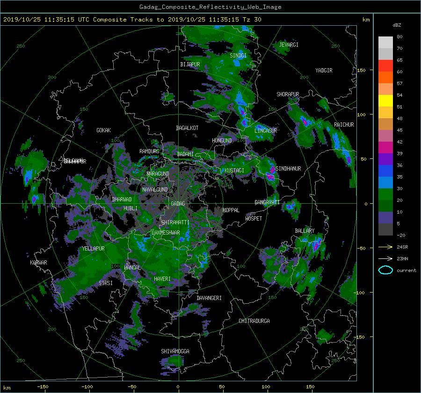Click the RAICHUR city label
Viewport: 421px width, 393px height.
pos(344,125)
